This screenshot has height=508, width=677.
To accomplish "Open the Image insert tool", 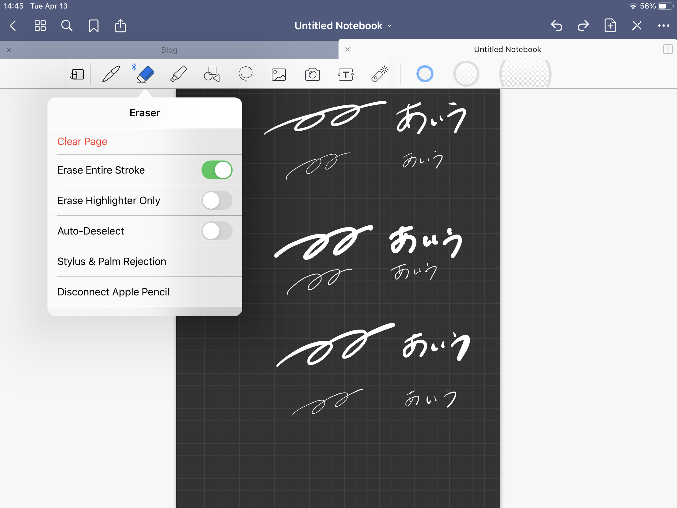I will 279,74.
